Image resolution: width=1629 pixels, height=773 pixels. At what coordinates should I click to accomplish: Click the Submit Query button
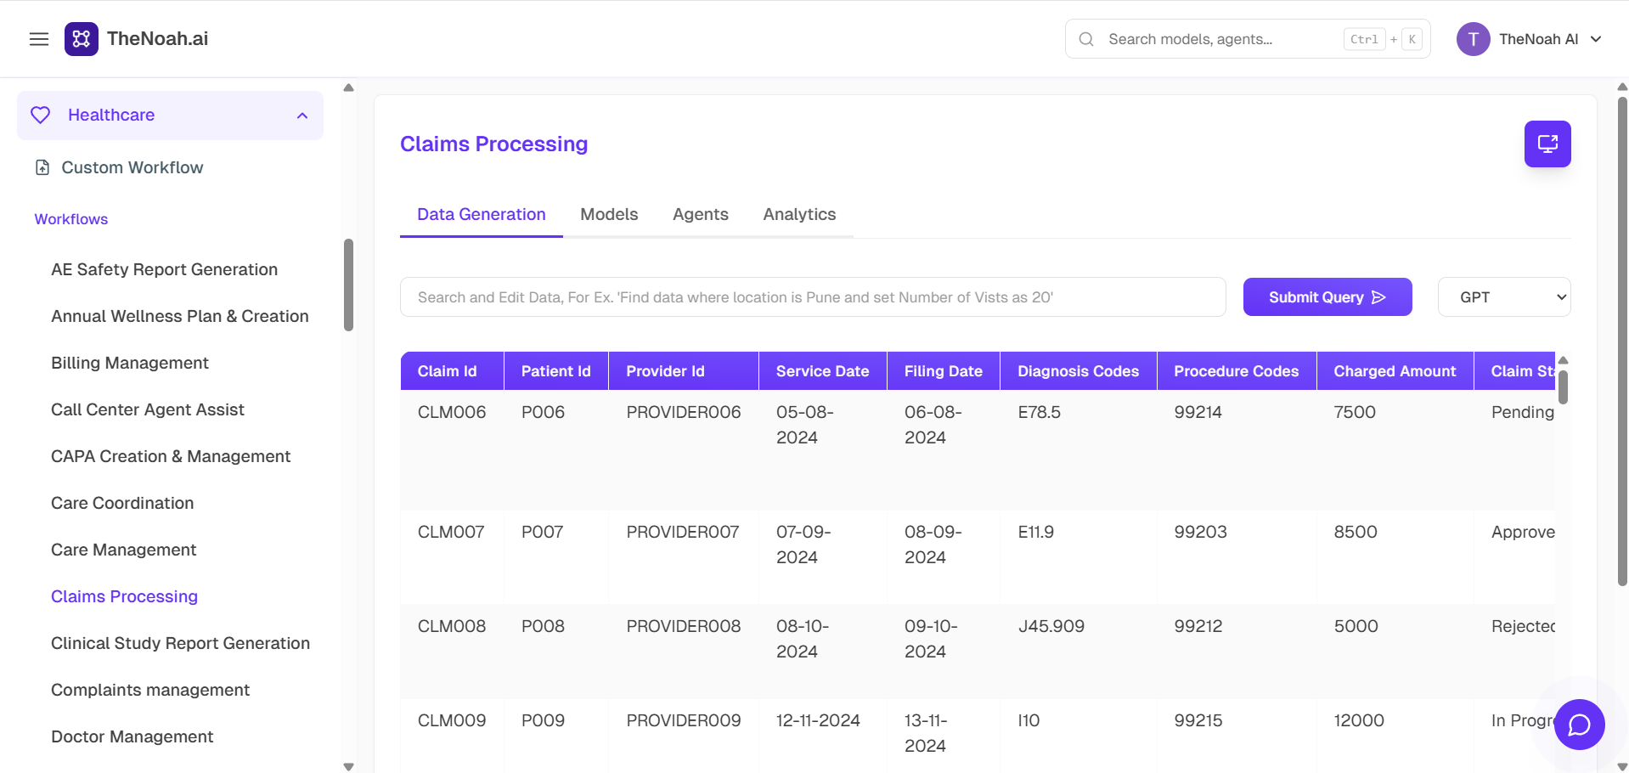(1327, 296)
